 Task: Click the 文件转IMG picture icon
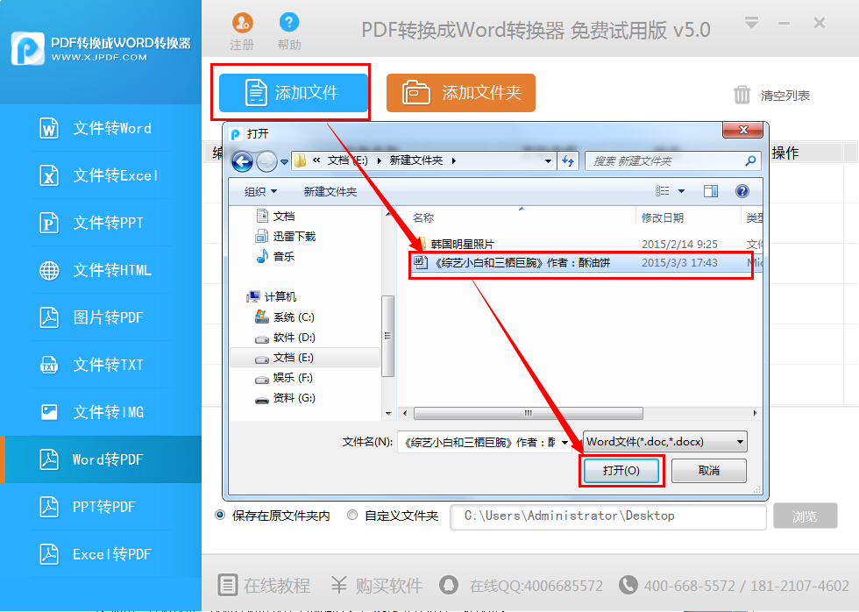click(49, 412)
